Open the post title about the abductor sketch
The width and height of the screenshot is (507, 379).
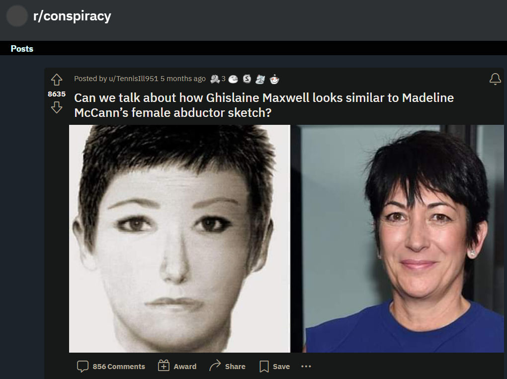[x=264, y=105]
